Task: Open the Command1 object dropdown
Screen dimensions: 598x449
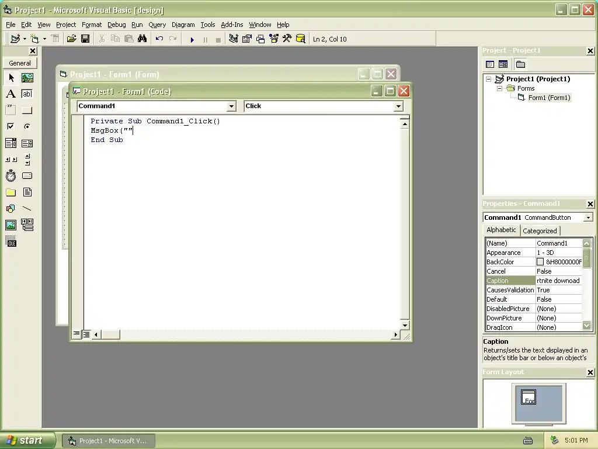Action: point(231,106)
